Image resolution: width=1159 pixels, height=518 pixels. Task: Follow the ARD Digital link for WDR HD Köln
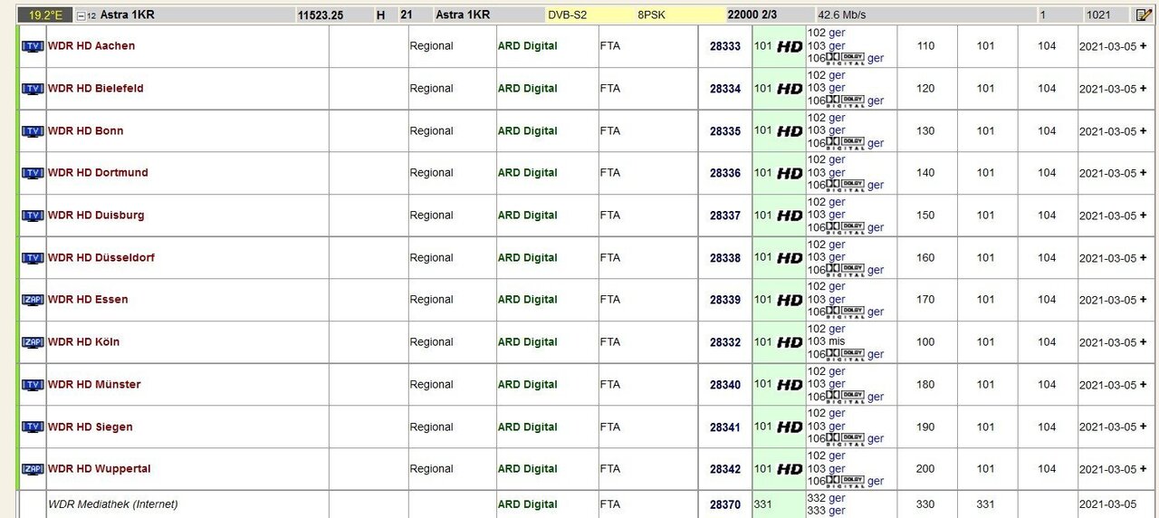click(527, 342)
